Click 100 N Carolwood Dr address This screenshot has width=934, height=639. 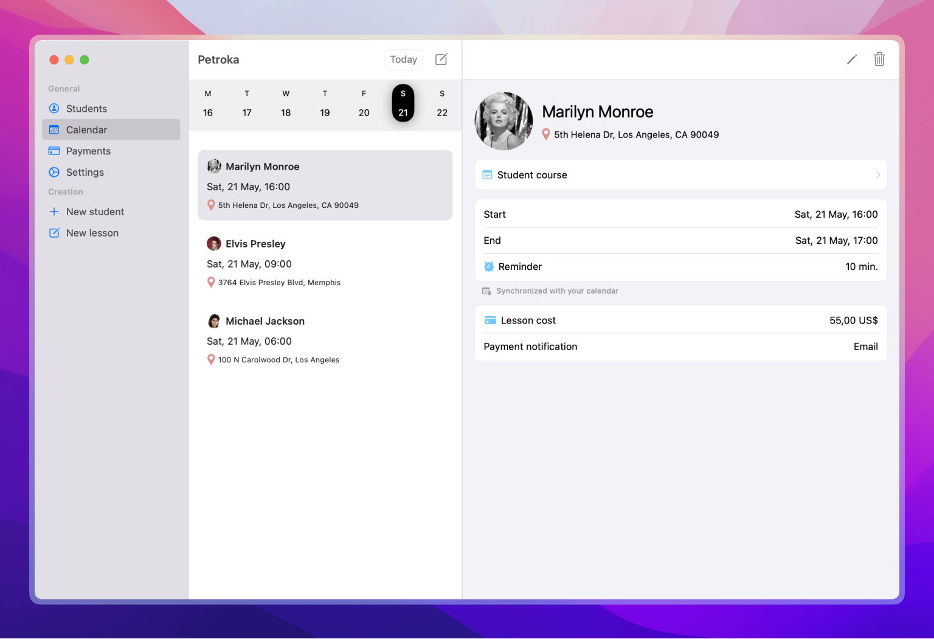tap(278, 360)
